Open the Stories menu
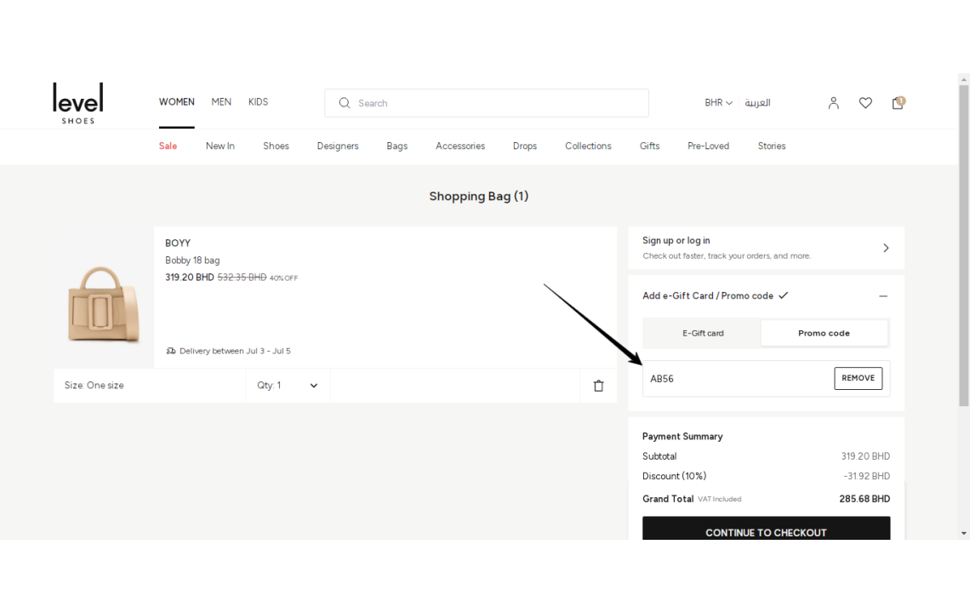 coord(772,146)
